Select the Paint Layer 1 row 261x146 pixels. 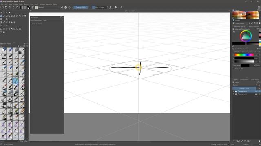246,91
